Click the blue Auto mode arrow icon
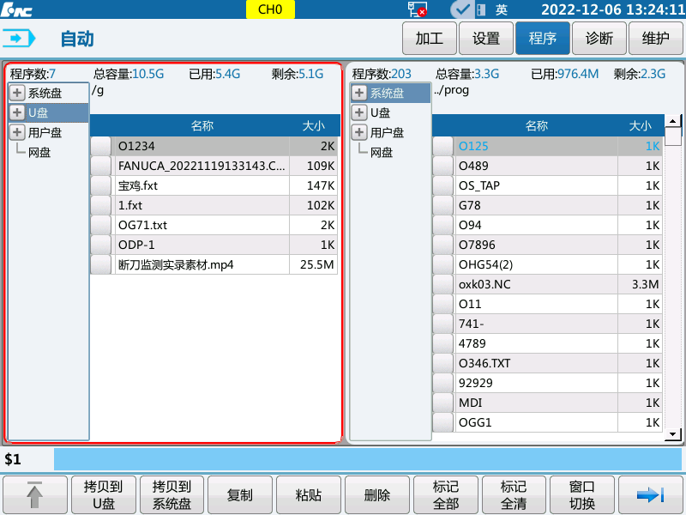The image size is (686, 515). [19, 38]
